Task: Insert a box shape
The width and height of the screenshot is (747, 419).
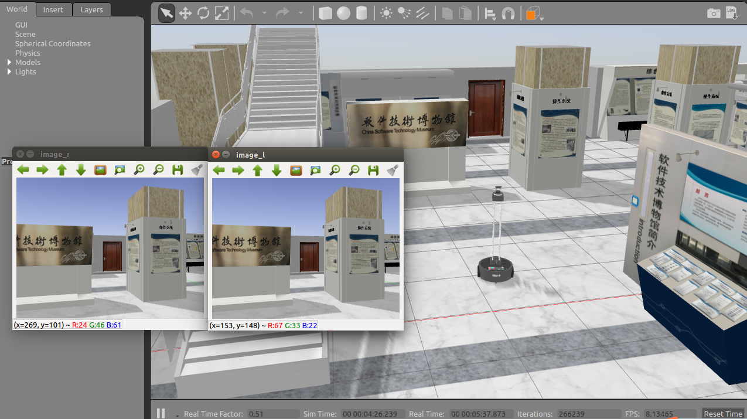Action: point(325,13)
